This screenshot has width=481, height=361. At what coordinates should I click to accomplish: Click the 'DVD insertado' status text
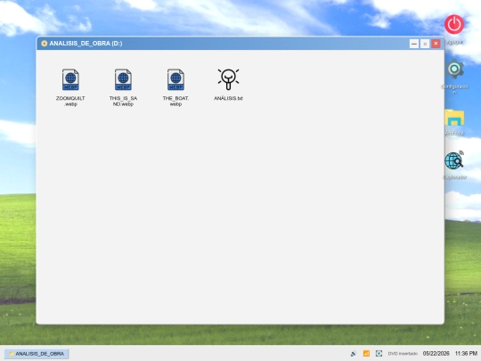(x=403, y=354)
